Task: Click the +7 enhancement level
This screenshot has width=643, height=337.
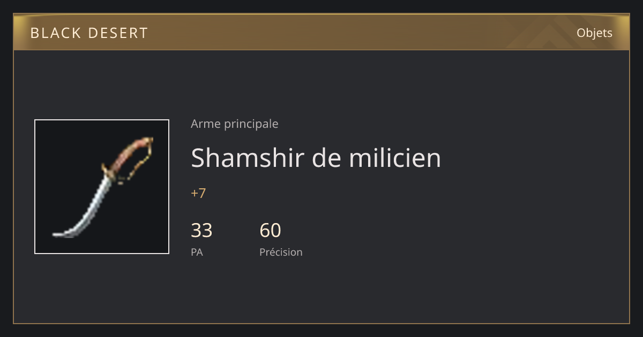Action: pos(198,193)
